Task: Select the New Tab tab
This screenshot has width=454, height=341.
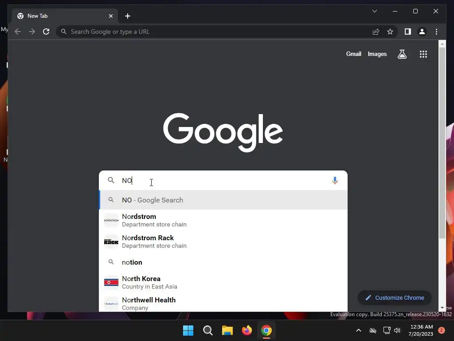Action: click(65, 16)
